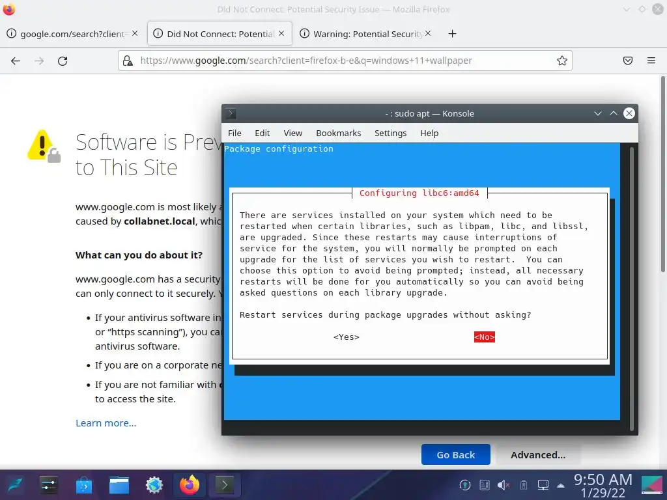Click the bold 'collabnet.local' text
Viewport: 667px width, 500px height.
[160, 221]
